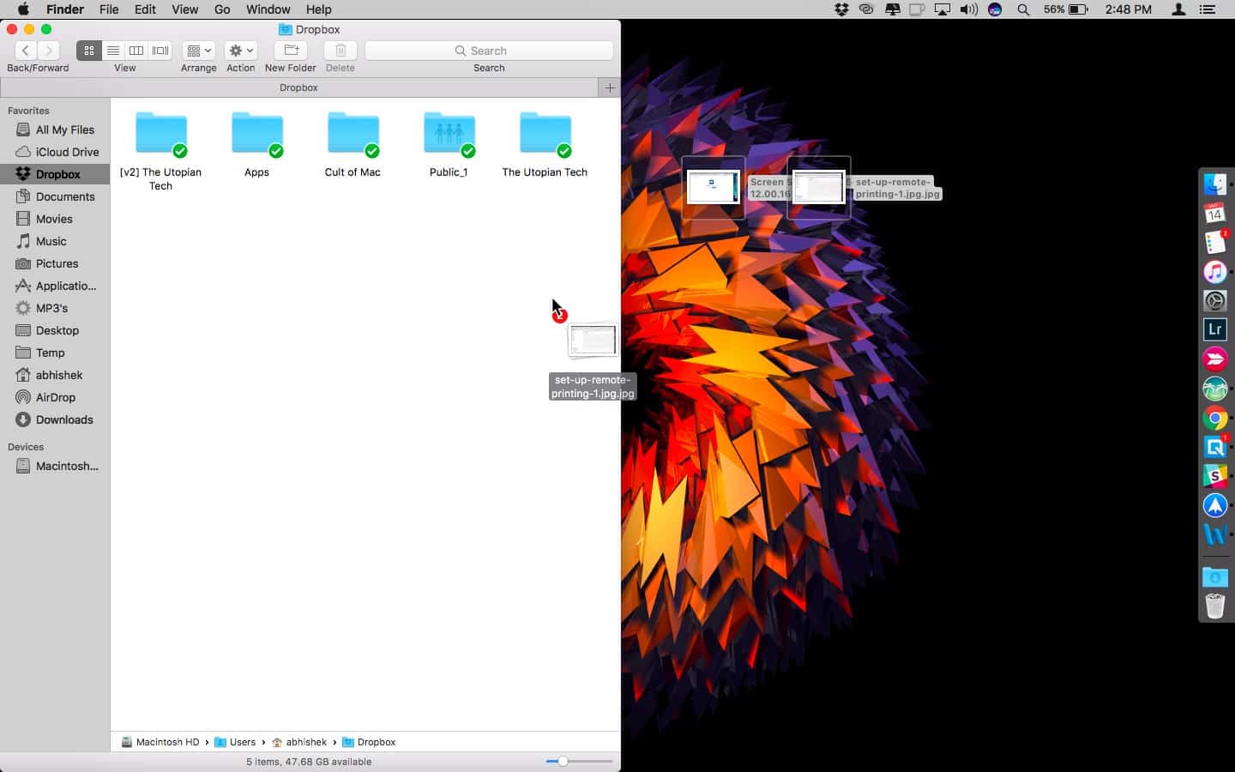Click the Back arrow button
The height and width of the screenshot is (772, 1235).
26,51
